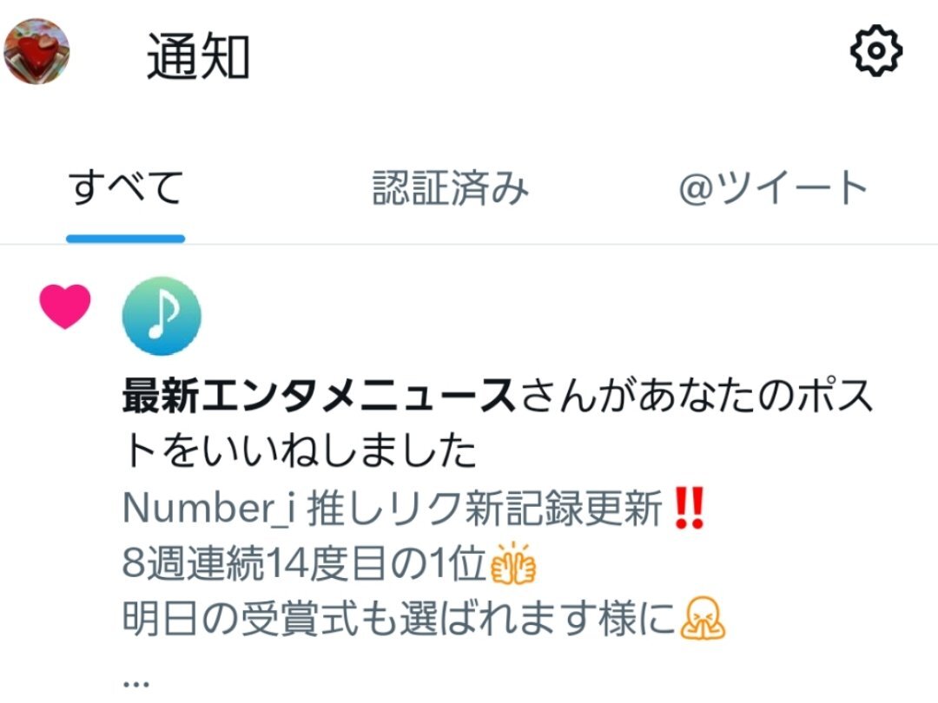Image resolution: width=938 pixels, height=703 pixels.
Task: Click the praying face emoji
Action: point(703,618)
